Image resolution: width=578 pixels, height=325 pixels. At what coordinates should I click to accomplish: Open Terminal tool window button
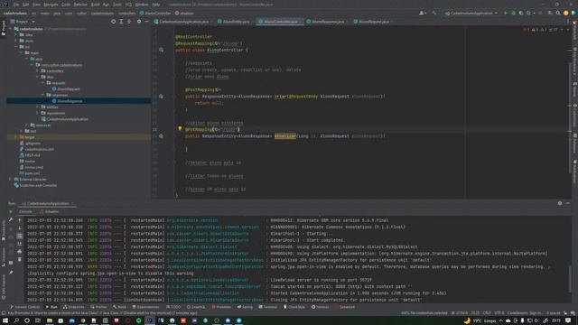(x=267, y=307)
